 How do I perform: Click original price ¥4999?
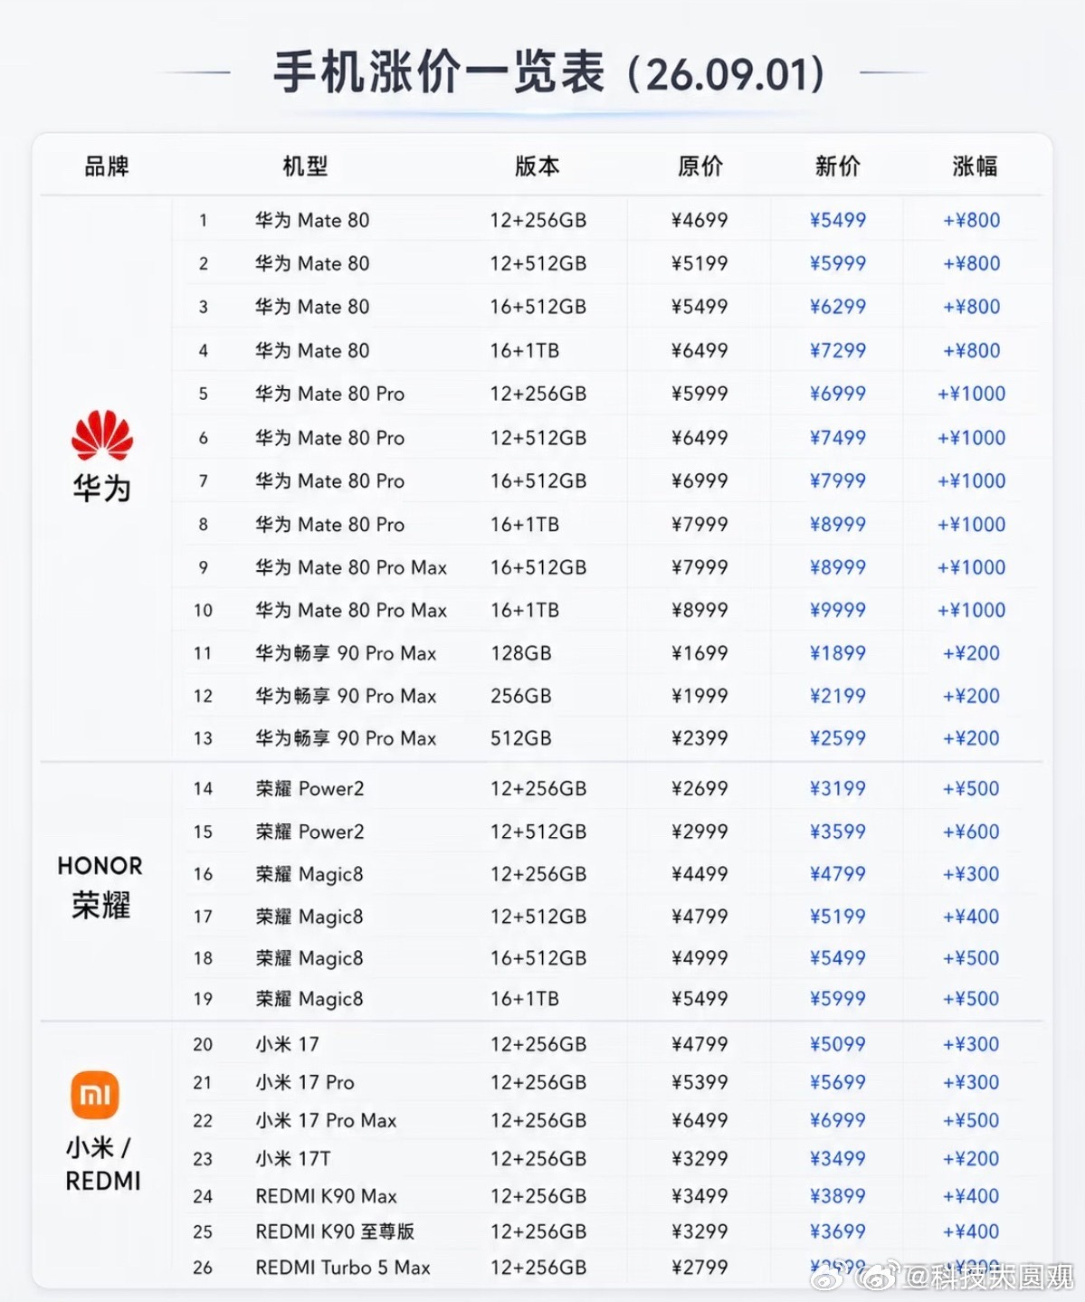(x=700, y=958)
